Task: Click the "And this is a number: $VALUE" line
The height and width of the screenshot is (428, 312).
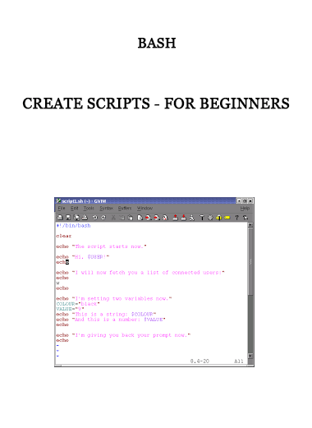Action: click(x=111, y=320)
